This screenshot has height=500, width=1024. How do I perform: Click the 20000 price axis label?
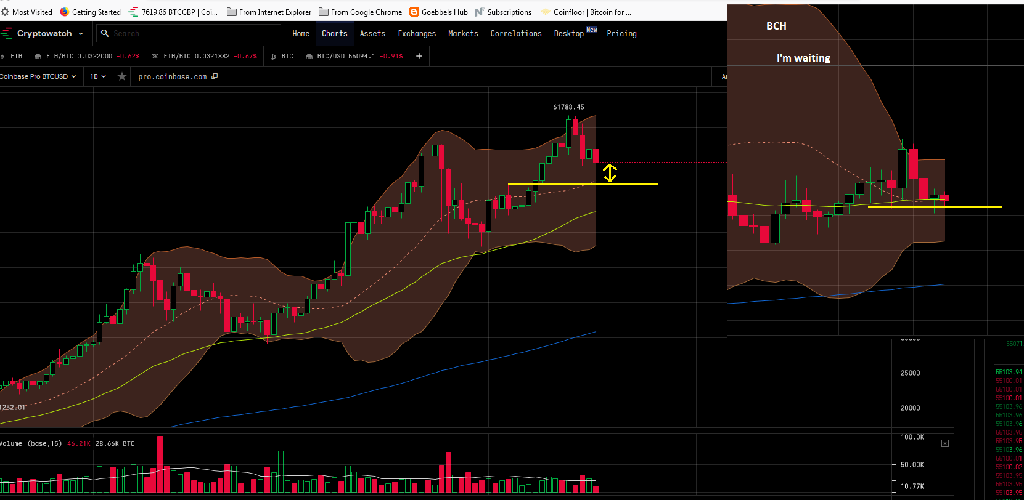910,408
